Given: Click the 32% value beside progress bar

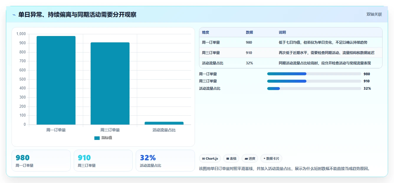Looking at the screenshot, I should (367, 89).
